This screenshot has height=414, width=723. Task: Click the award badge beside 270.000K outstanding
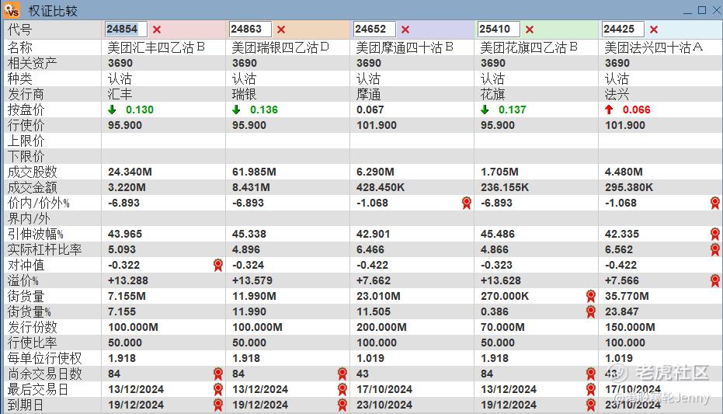(591, 296)
